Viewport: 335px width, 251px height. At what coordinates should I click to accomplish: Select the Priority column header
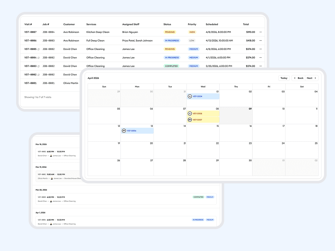pyautogui.click(x=192, y=24)
